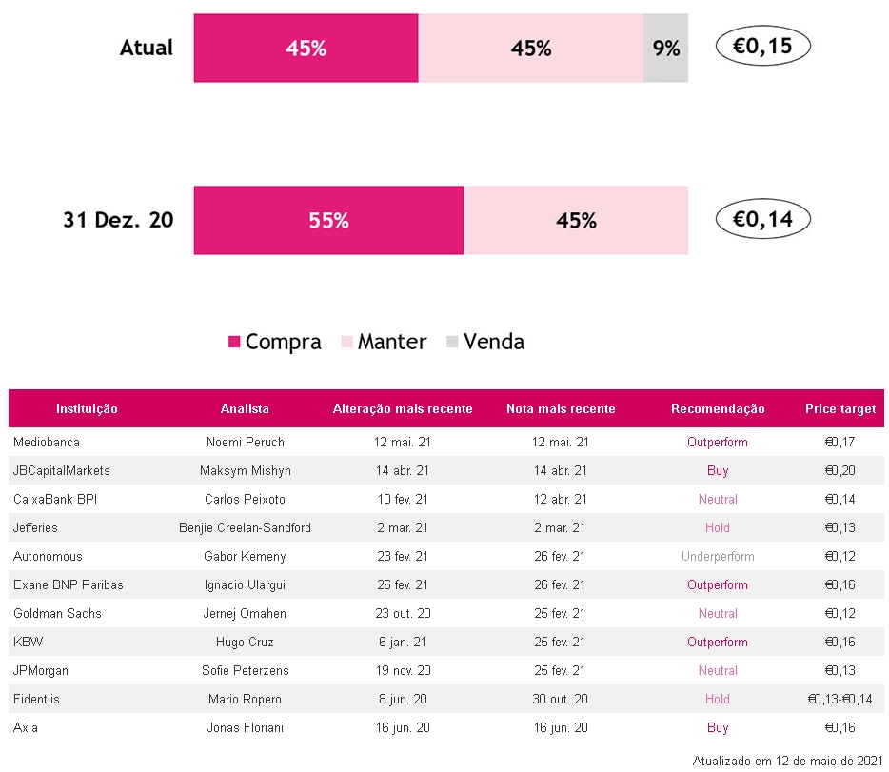Screen dimensions: 889x772
Task: Click analyst name Benjie Creelan-Sandford
Action: 245,527
